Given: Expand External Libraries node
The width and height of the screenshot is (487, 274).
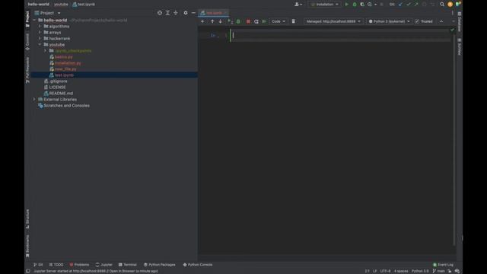Looking at the screenshot, I should point(34,100).
